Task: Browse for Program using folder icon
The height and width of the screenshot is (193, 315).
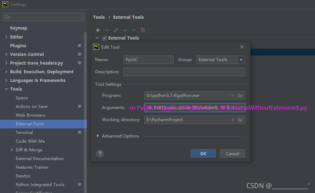Action: coord(240,95)
